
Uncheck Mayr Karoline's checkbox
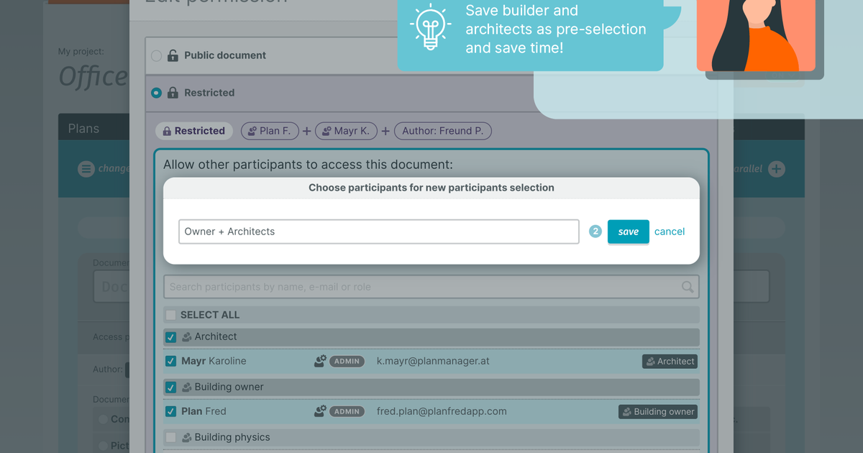[170, 361]
